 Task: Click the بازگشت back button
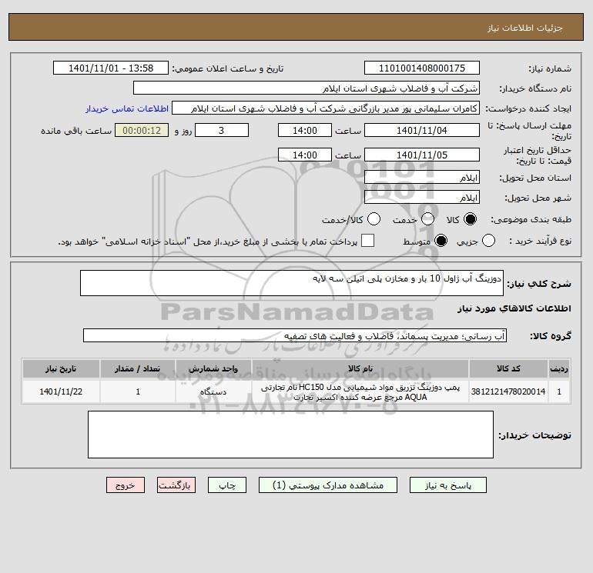pos(176,485)
